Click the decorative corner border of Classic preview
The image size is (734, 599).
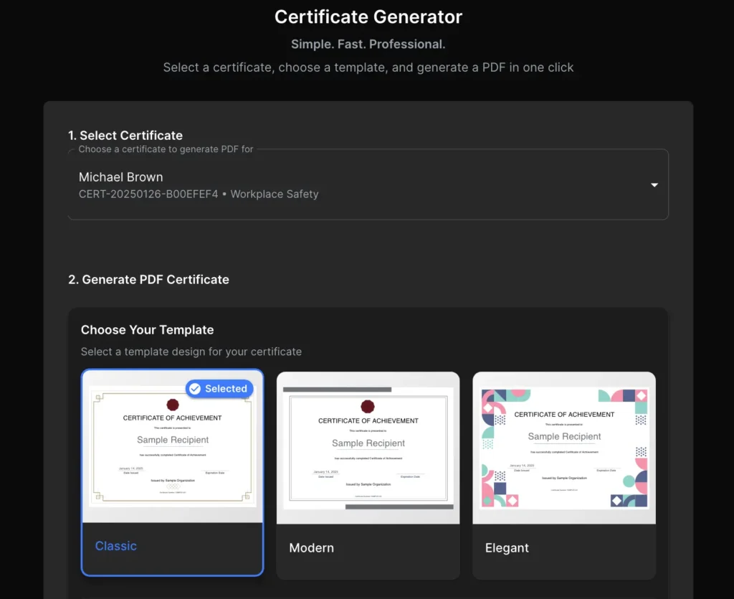[x=97, y=397]
